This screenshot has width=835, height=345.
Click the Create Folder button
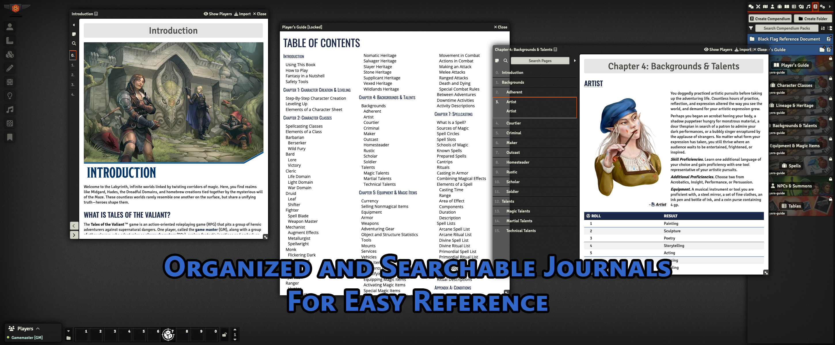pos(812,19)
